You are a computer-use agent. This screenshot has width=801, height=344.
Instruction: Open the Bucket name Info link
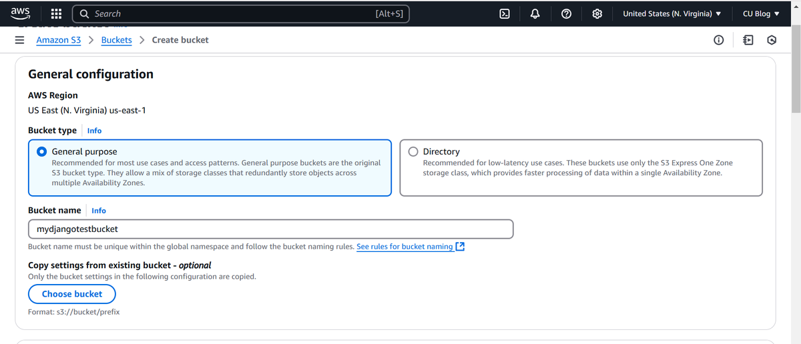tap(99, 211)
